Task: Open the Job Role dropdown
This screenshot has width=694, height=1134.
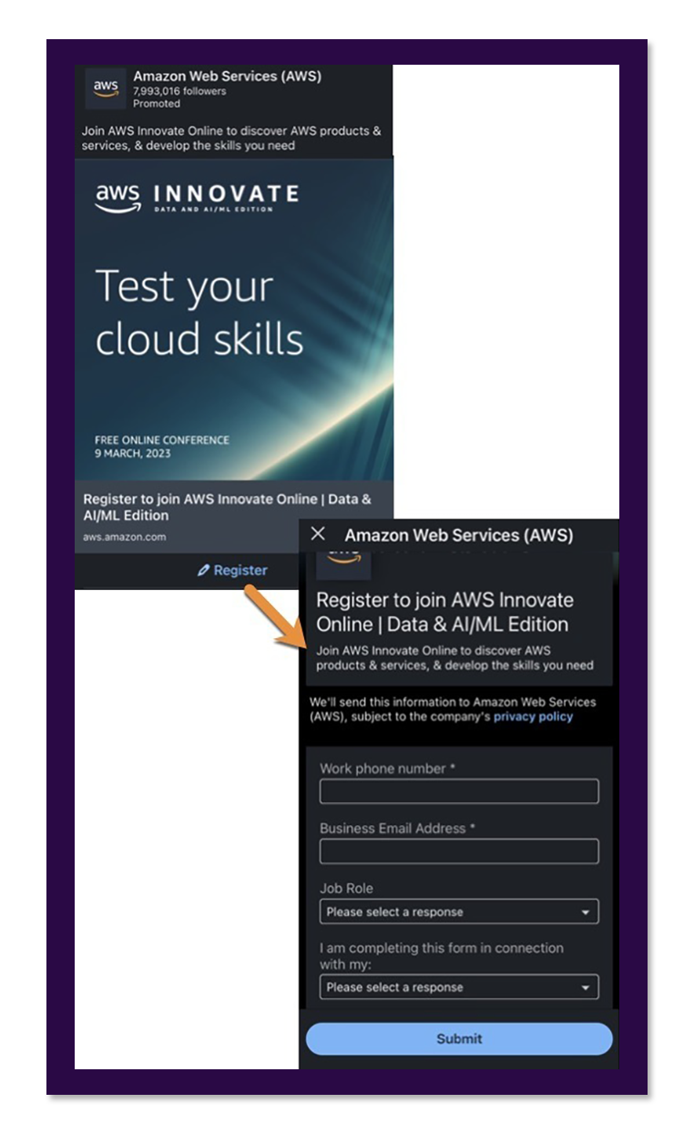Action: tap(459, 912)
